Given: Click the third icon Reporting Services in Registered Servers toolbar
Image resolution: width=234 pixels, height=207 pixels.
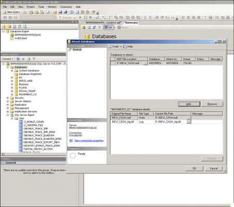Looking at the screenshot, I should 15,26.
